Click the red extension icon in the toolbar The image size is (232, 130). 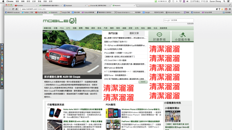click(226, 9)
